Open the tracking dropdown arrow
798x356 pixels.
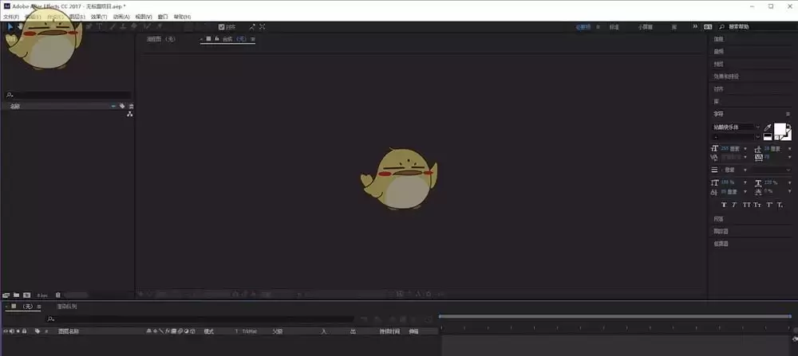[x=790, y=157]
